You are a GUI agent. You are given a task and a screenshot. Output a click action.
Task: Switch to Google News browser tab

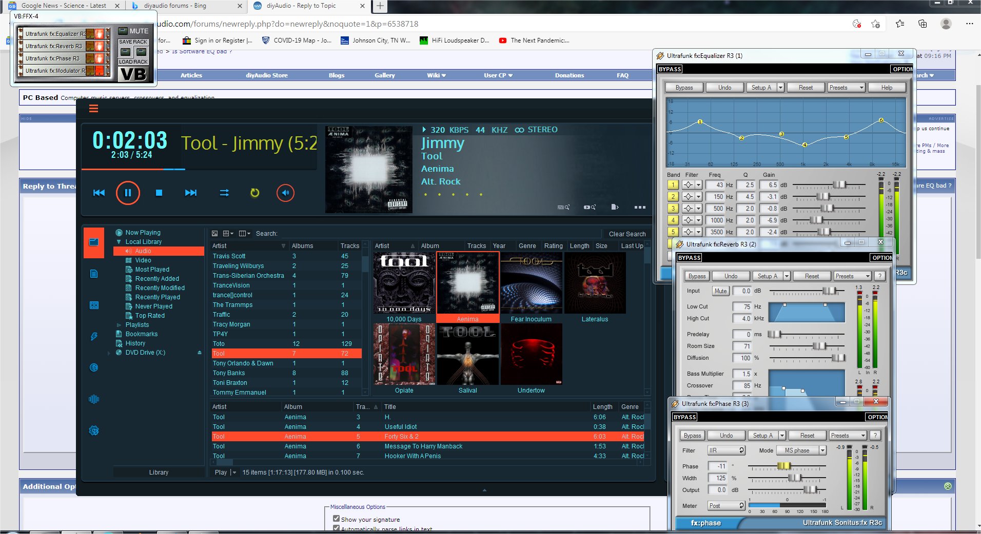[64, 6]
